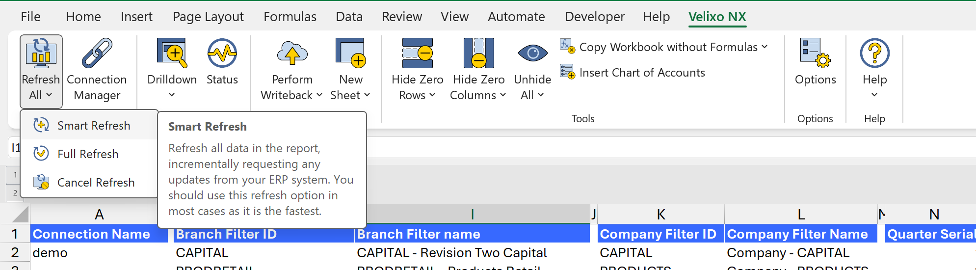This screenshot has height=270, width=976.
Task: Open Velixo Options gear icon
Action: click(815, 53)
